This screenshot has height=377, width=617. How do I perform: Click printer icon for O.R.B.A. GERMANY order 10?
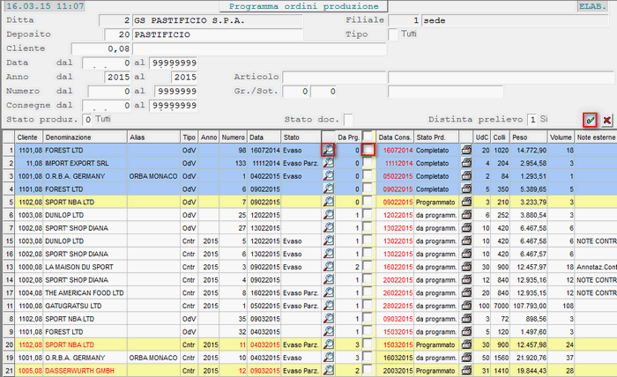click(466, 358)
